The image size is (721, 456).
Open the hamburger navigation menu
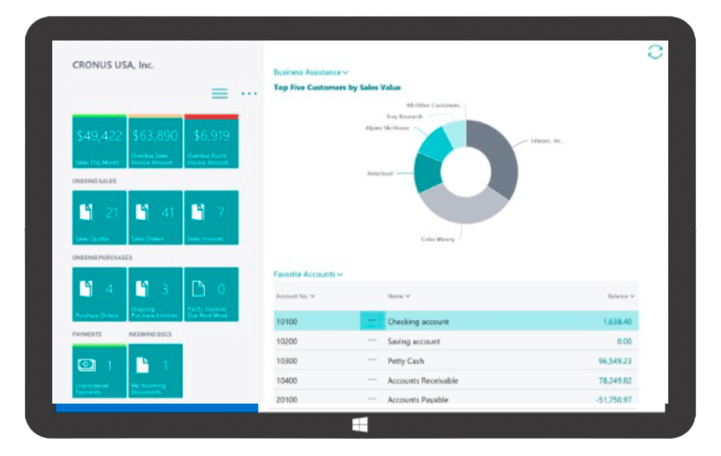[220, 94]
